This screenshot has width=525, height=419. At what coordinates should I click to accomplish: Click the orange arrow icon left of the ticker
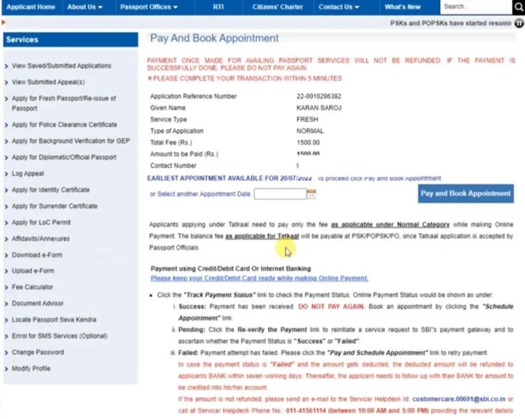point(3,23)
